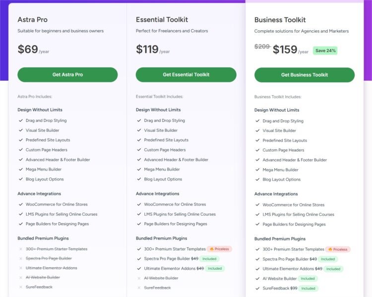Image resolution: width=372 pixels, height=297 pixels.
Task: Click Included badge beside Business Toolkit SureFeedback
Action: click(309, 288)
